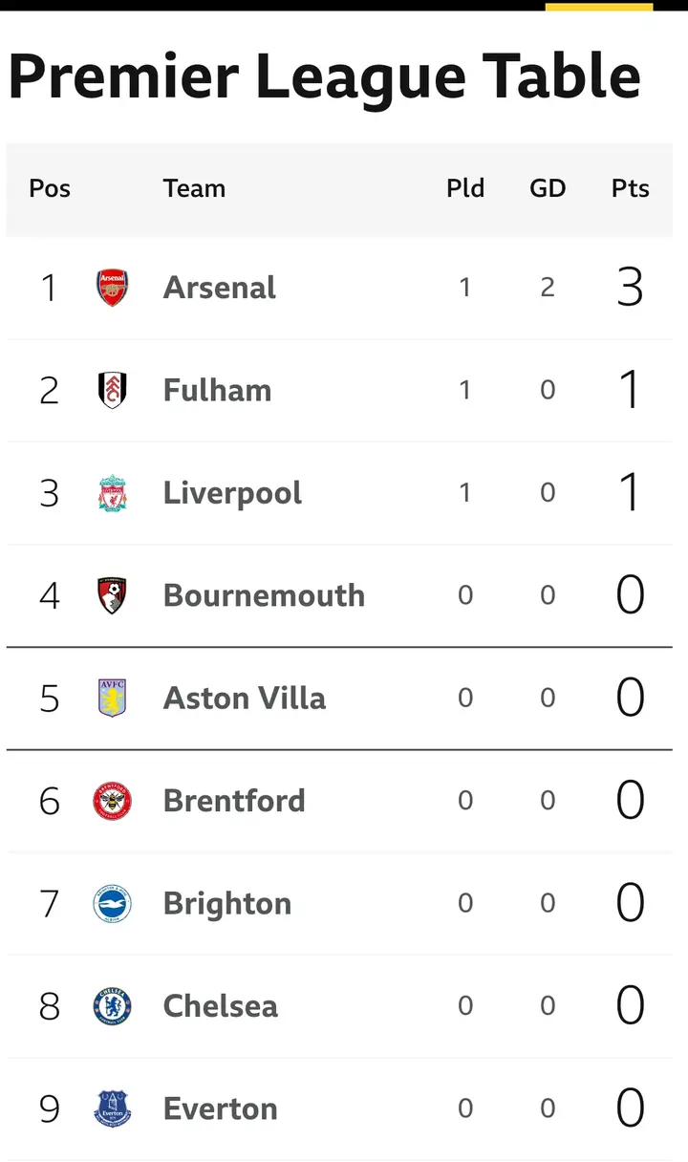Click the Fulham club crest icon

pyautogui.click(x=113, y=390)
